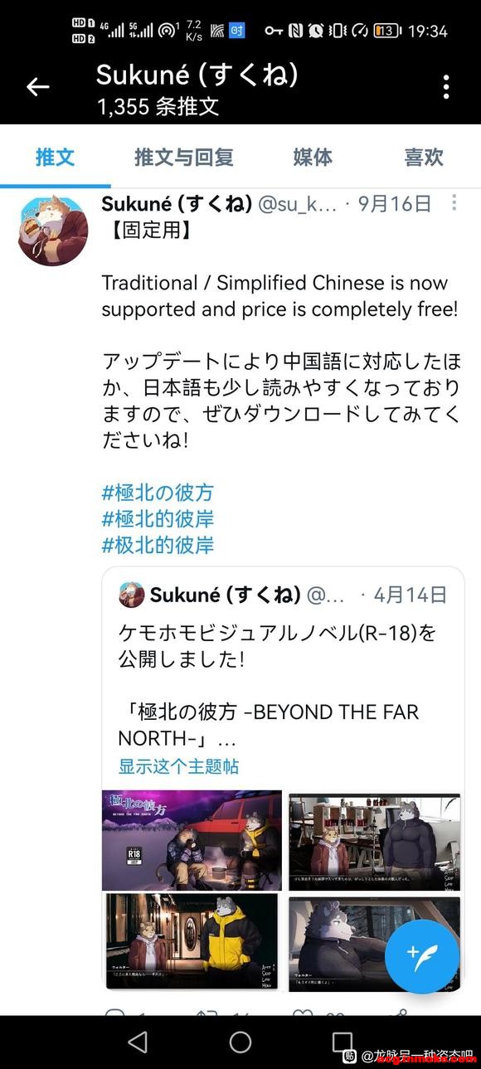Tap the Android recent apps square

(x=343, y=1042)
